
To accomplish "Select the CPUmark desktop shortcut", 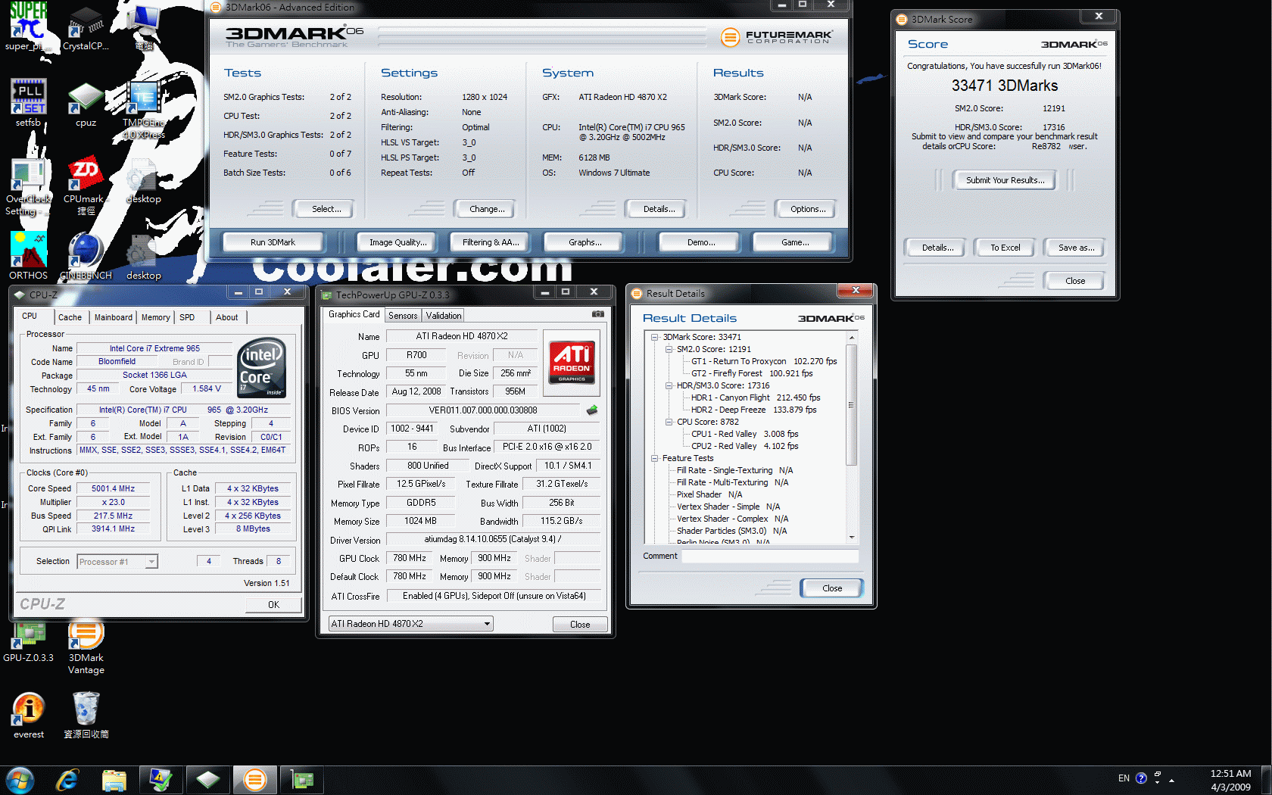I will tap(86, 187).
